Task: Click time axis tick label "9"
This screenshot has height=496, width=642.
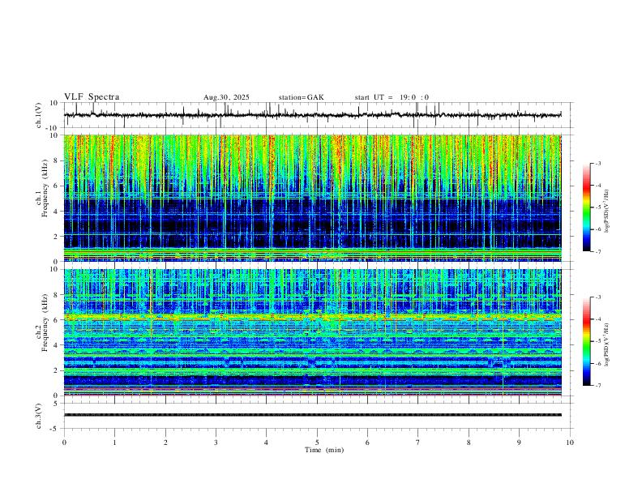Action: (519, 443)
